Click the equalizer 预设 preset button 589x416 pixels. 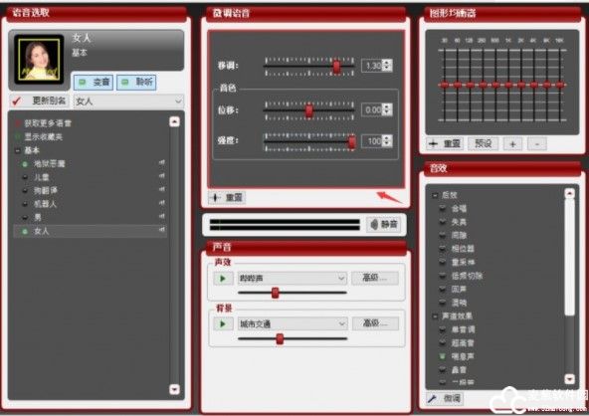[x=484, y=143]
